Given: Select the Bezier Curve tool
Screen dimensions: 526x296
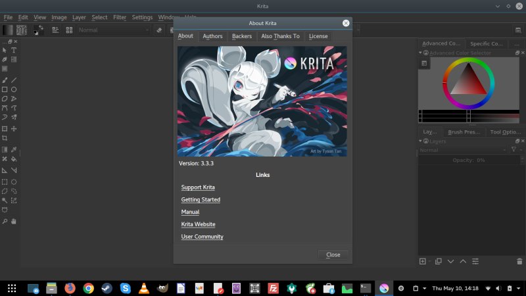Looking at the screenshot, I should tap(5, 108).
